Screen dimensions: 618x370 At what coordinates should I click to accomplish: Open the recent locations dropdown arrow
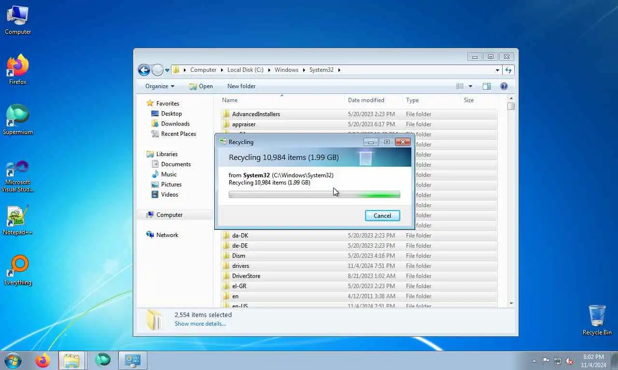[168, 70]
